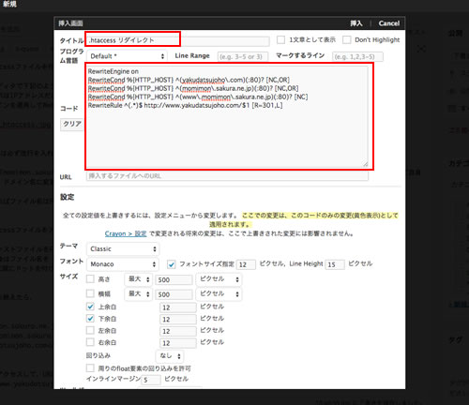Click the Line Range input field
The width and height of the screenshot is (469, 405).
click(243, 56)
